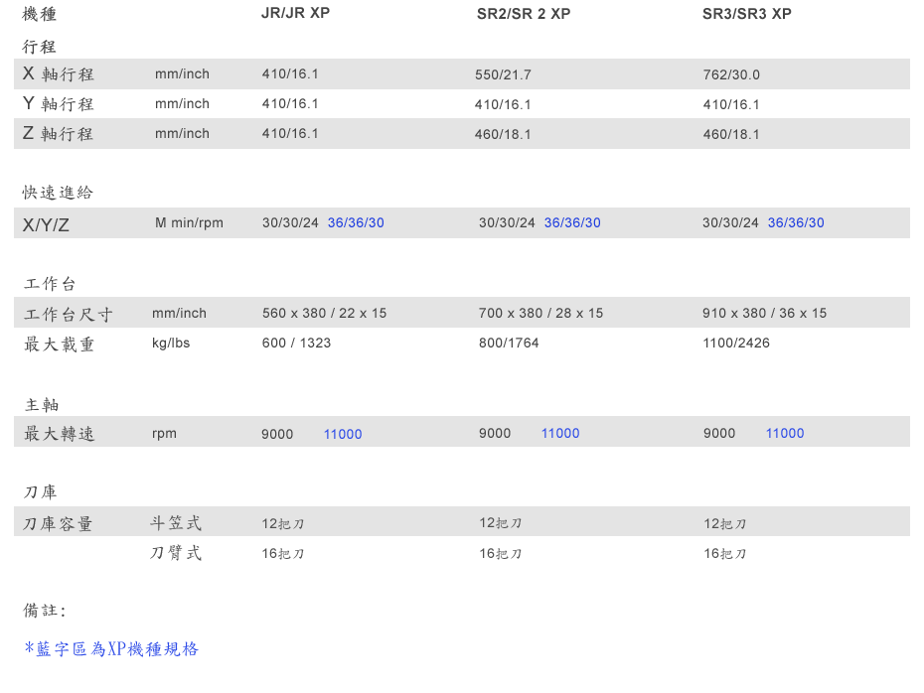The height and width of the screenshot is (693, 924).
Task: Click the 460/18.1 value under SR3
Action: click(730, 134)
